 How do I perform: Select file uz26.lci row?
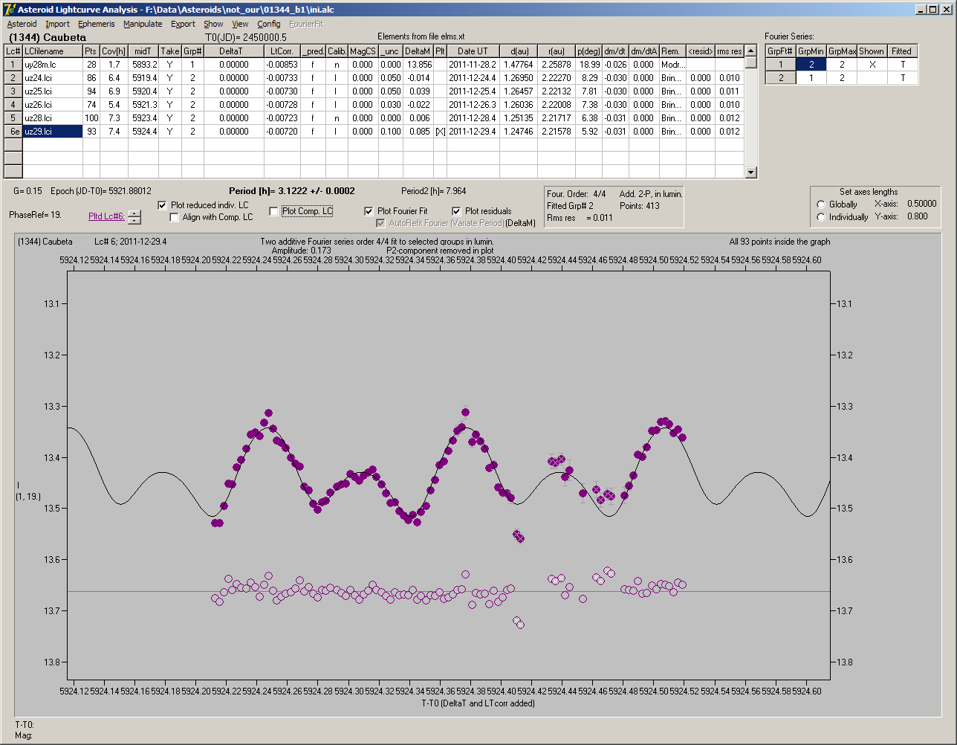click(x=52, y=104)
